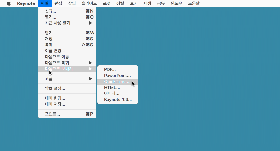This screenshot has height=151, width=280.
Task: Choose 신규... to create new presentation
Action: coord(67,11)
